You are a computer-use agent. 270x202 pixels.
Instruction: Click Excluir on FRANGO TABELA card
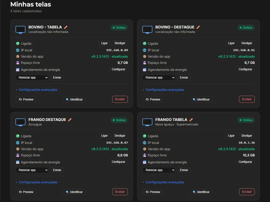[x=247, y=192]
